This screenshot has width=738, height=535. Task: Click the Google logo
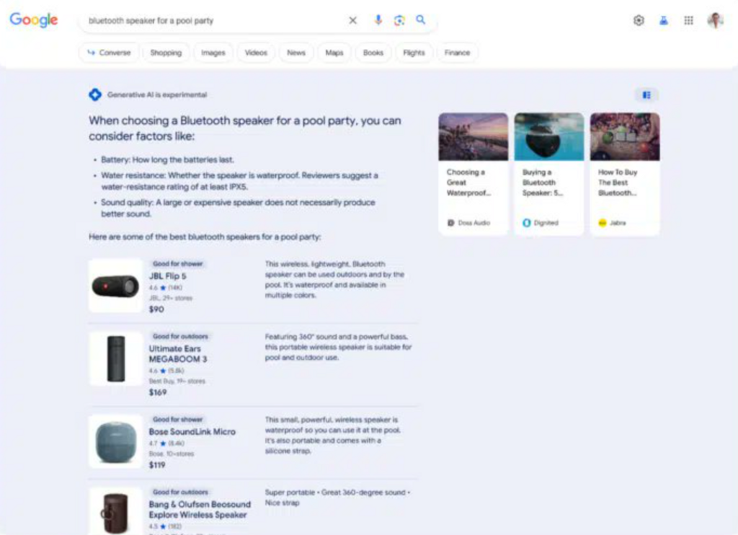(x=34, y=19)
